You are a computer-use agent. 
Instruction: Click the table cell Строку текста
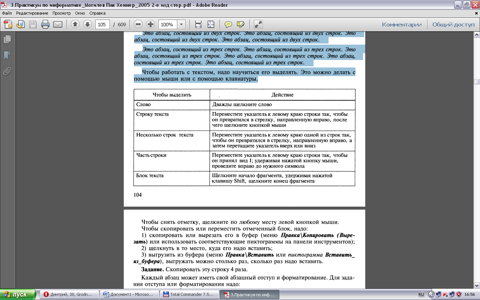172,120
